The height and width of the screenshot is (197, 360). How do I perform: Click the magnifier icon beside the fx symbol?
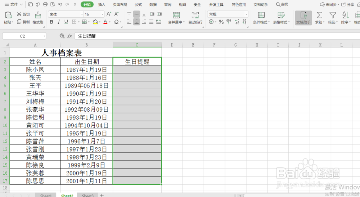62,36
